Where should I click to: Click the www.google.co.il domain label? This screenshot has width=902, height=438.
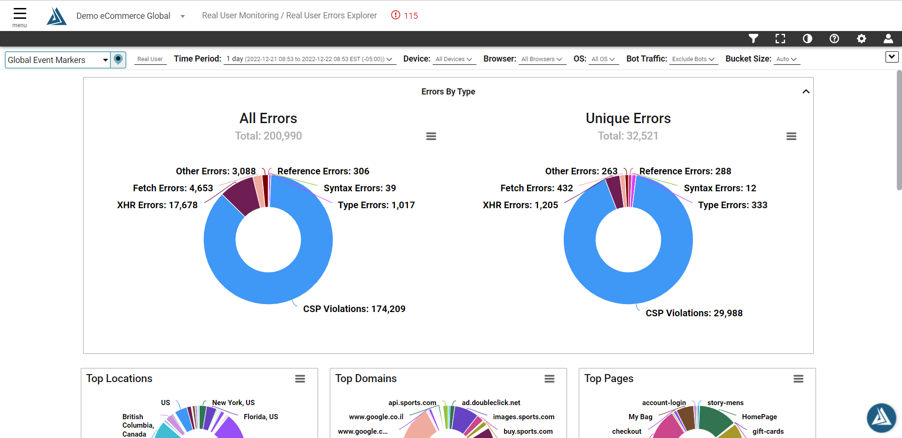(x=376, y=417)
